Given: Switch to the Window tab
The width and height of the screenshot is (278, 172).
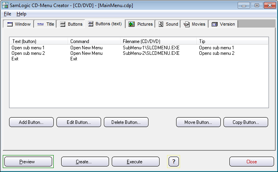Looking at the screenshot, I should tap(19, 24).
